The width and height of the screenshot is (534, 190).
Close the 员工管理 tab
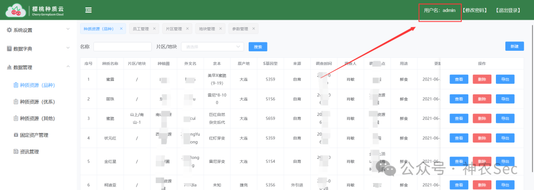tap(154, 29)
